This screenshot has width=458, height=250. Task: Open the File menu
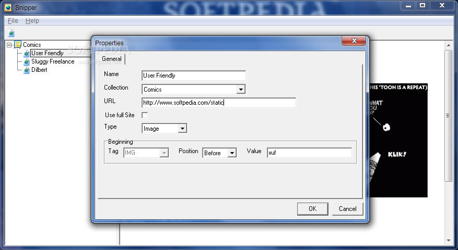tap(13, 21)
